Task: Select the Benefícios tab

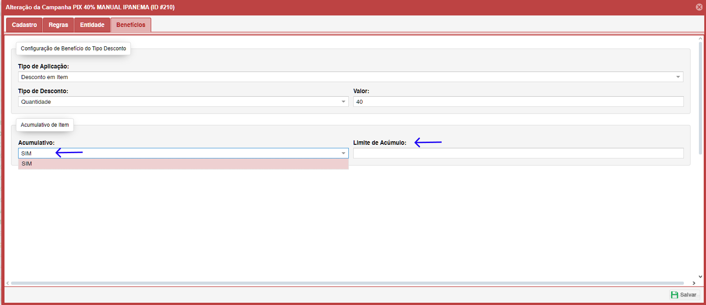Action: coord(130,25)
